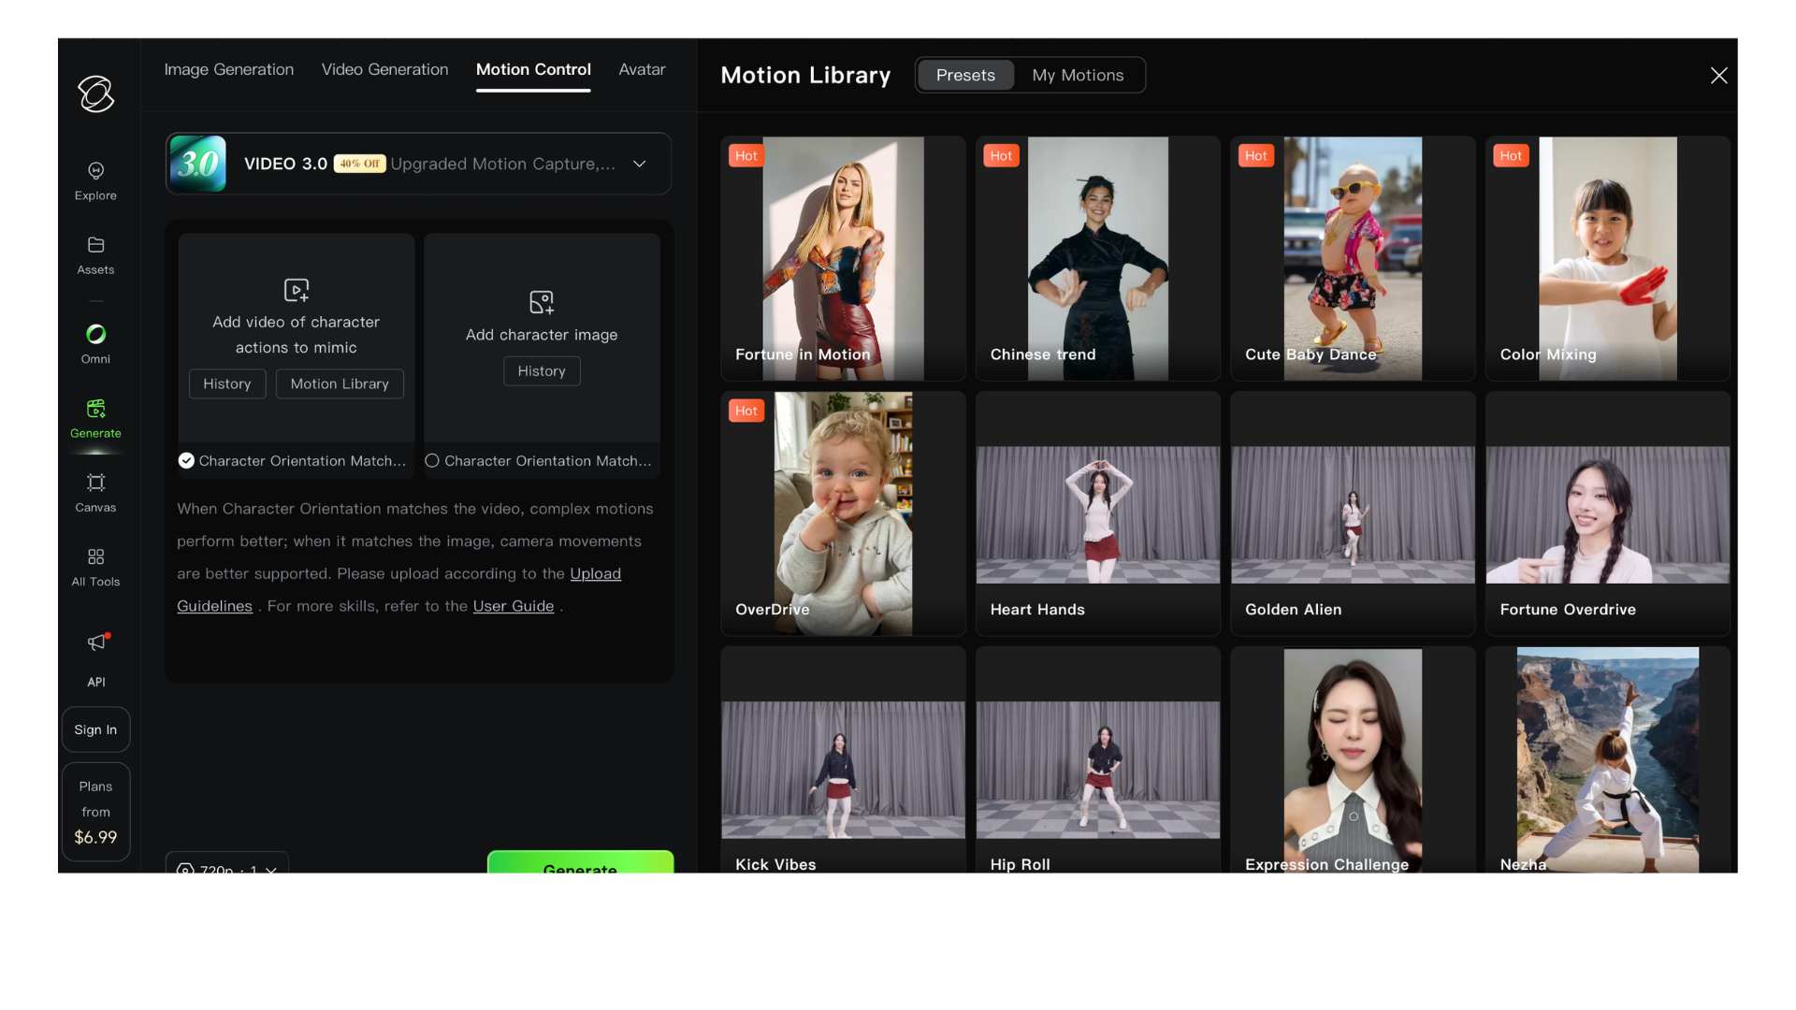The image size is (1796, 1010).
Task: Open the User Guide link
Action: (x=513, y=606)
